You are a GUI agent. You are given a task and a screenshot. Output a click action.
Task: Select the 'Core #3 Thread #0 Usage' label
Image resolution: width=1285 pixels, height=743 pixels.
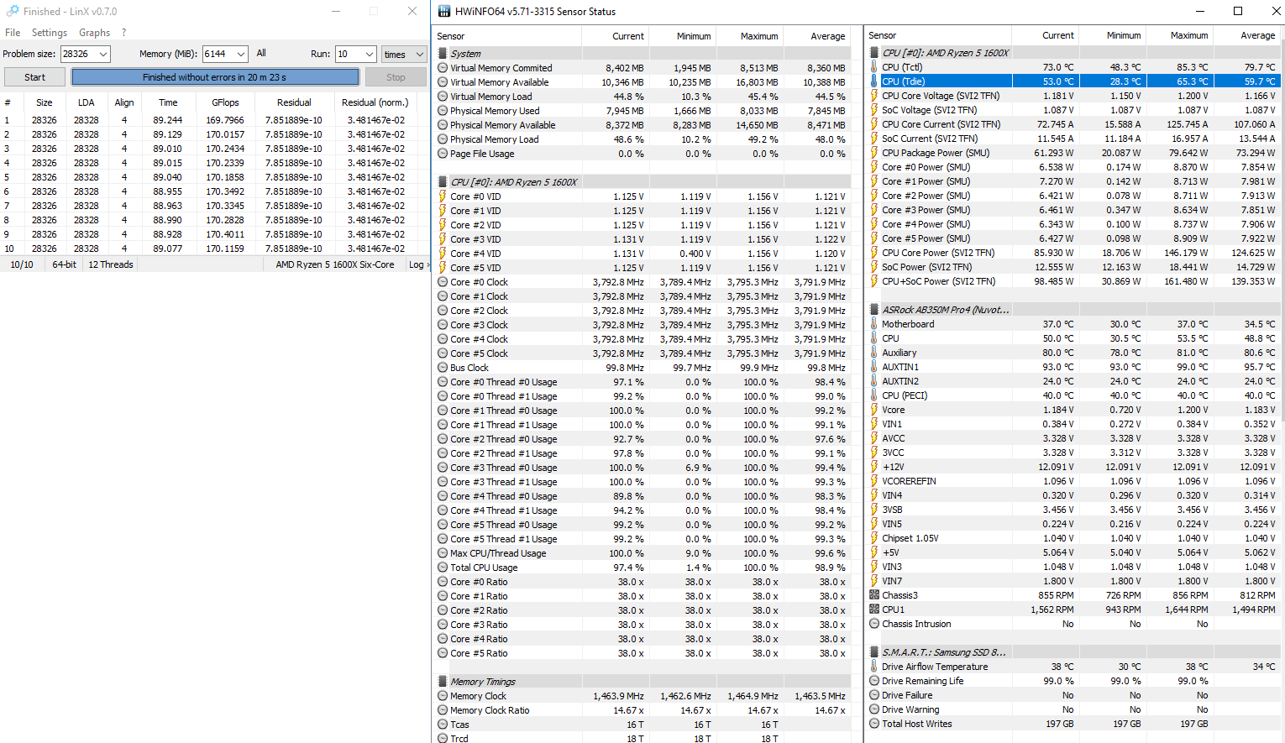tap(504, 468)
